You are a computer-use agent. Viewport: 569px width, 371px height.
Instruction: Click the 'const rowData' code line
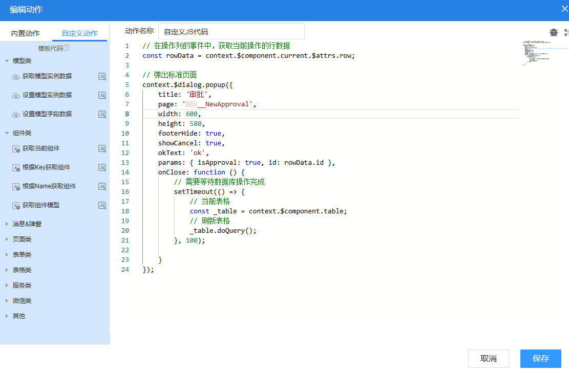(248, 55)
